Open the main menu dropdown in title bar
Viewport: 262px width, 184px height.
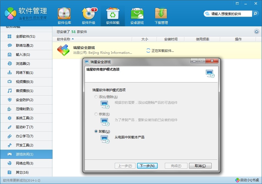237,3
